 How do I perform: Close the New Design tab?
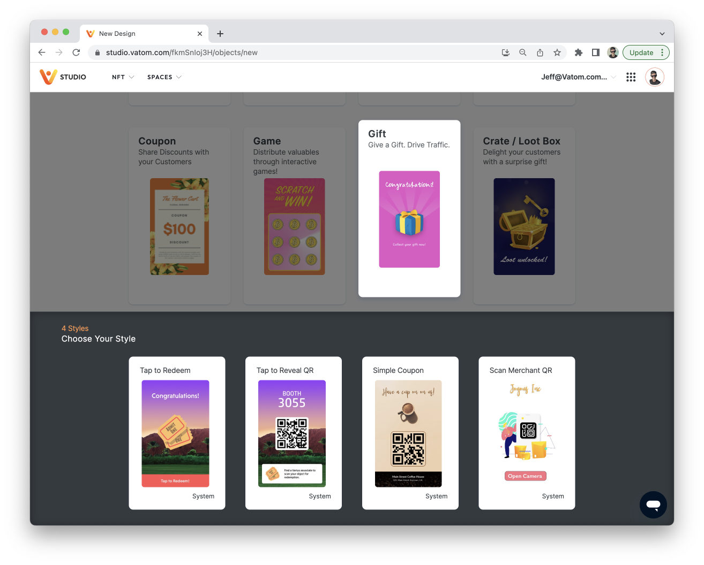[200, 33]
